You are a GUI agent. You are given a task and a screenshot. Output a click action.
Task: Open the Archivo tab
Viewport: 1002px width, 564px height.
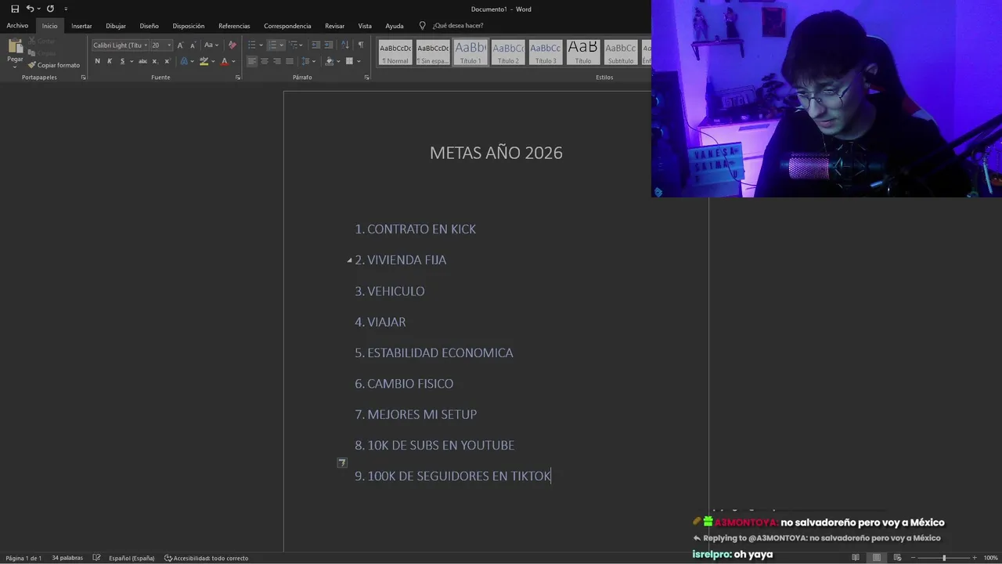click(x=17, y=26)
